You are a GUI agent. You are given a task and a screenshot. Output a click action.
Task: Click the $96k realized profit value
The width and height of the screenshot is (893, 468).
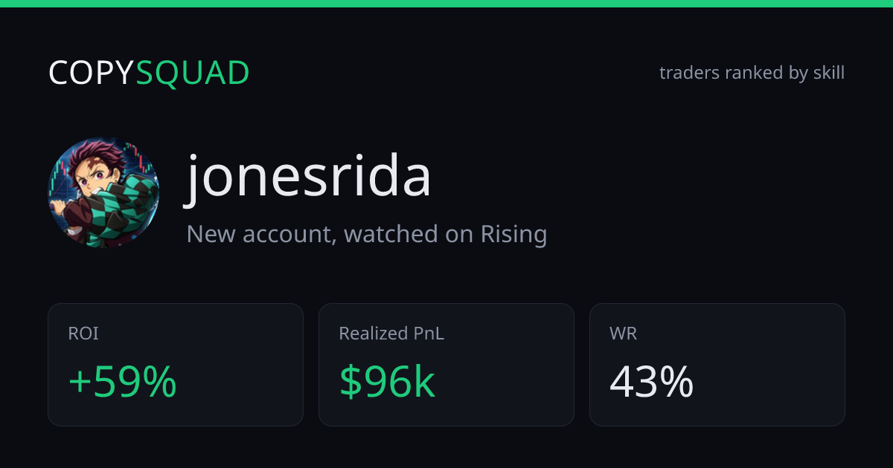387,383
